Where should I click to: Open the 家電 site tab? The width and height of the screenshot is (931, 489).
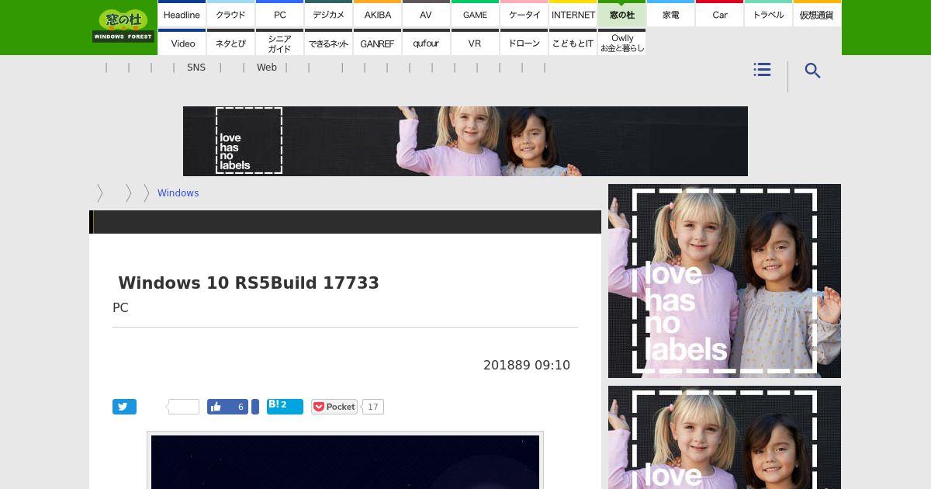point(670,14)
